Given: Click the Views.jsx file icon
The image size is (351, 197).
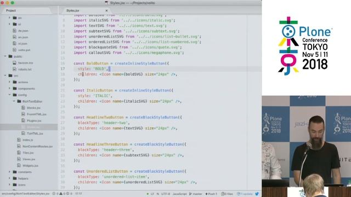Looking at the screenshot, I should pyautogui.click(x=19, y=159).
